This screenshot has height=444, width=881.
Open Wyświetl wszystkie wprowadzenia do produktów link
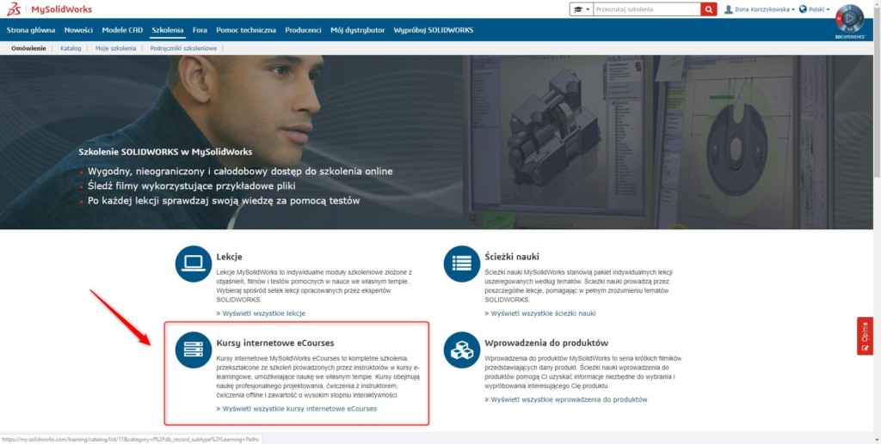(x=566, y=399)
